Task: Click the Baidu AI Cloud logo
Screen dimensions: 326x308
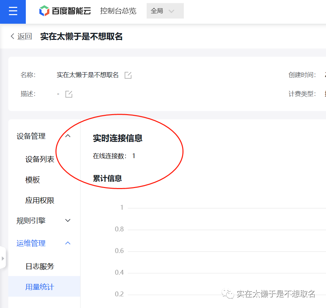Action: click(x=65, y=11)
